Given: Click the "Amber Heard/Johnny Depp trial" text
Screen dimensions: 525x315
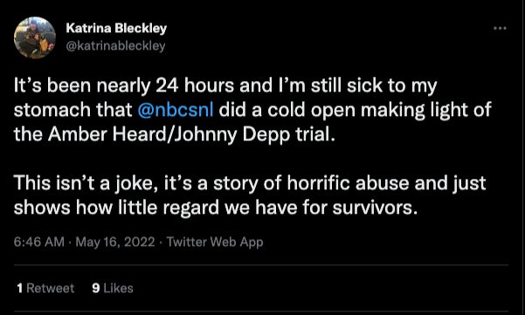Looking at the screenshot, I should coord(191,134).
